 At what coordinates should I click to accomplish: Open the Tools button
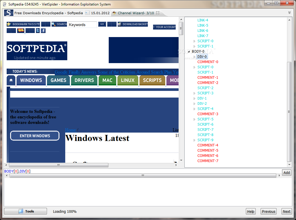pyautogui.click(x=26, y=211)
